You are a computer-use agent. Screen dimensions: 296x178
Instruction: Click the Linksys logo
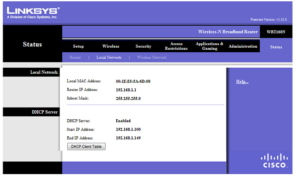click(33, 11)
